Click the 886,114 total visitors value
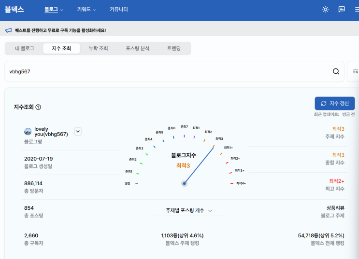359x259 pixels. [x=33, y=183]
